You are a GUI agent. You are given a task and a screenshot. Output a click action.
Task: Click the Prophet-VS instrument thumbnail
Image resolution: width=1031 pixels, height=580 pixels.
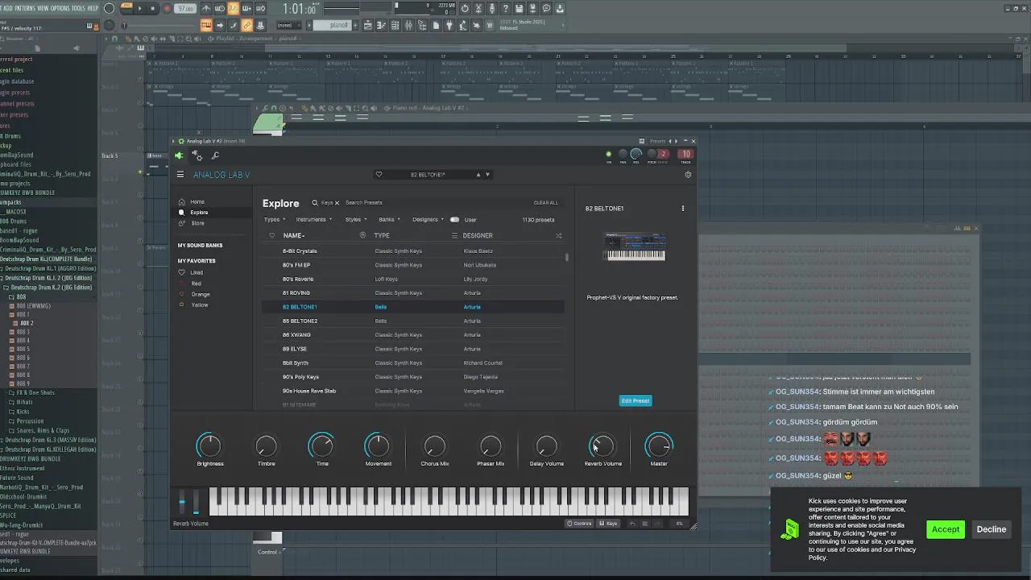pyautogui.click(x=636, y=247)
